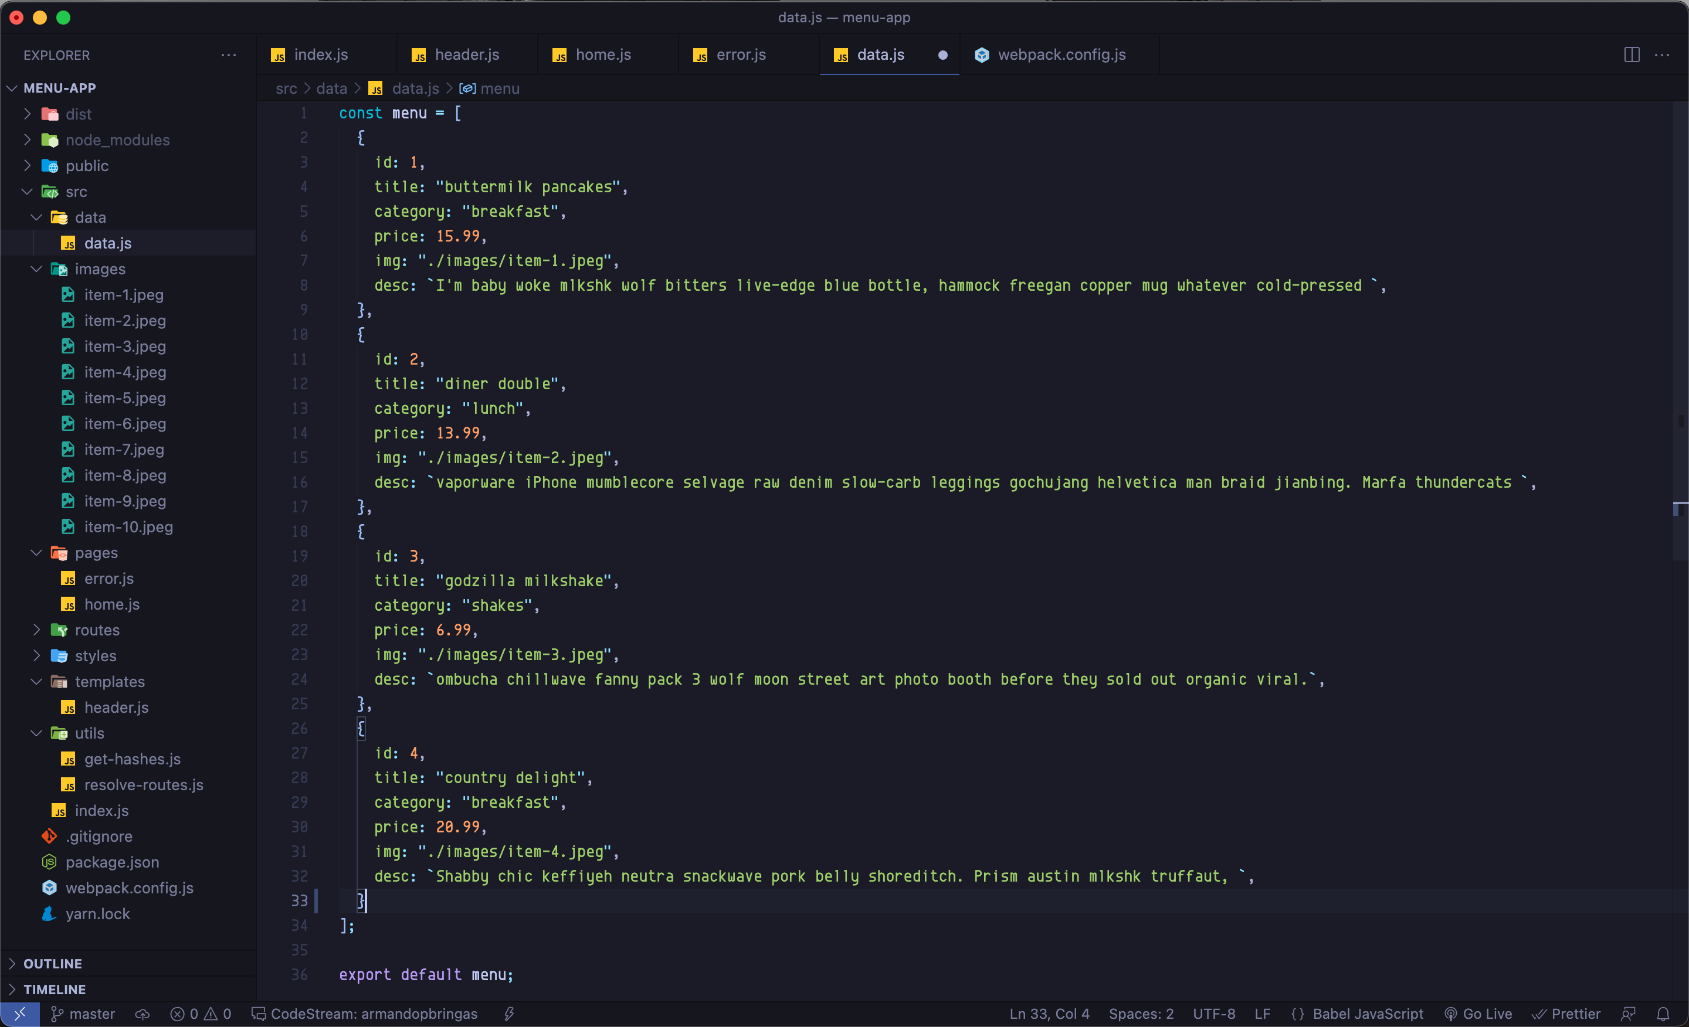Image resolution: width=1689 pixels, height=1027 pixels.
Task: Open the remote window indicator icon
Action: click(x=20, y=1014)
